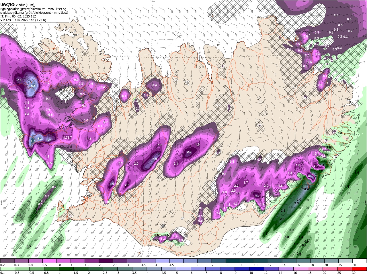This screenshot has width=367, height=275.
Task: Click the 4.4 value on the southeast coast
Action: (307, 189)
